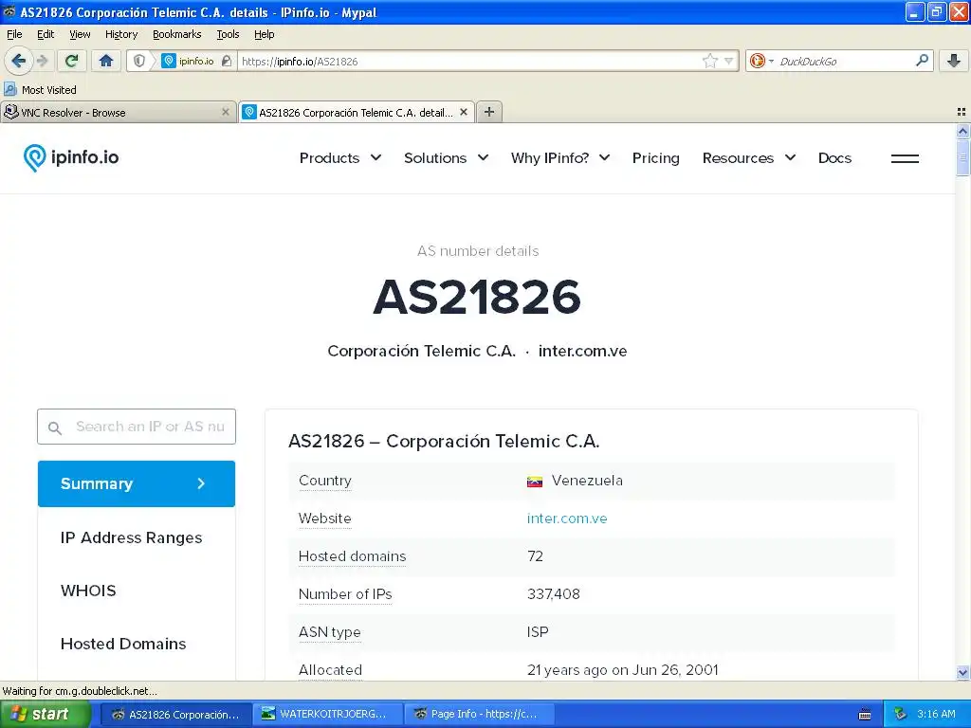Image resolution: width=971 pixels, height=728 pixels.
Task: Open a new tab with the plus button
Action: pos(489,112)
